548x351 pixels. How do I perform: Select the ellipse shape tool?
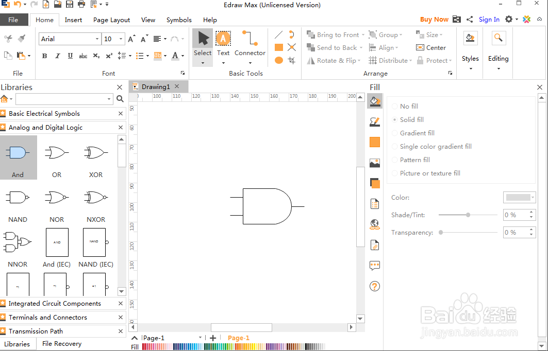click(x=278, y=60)
